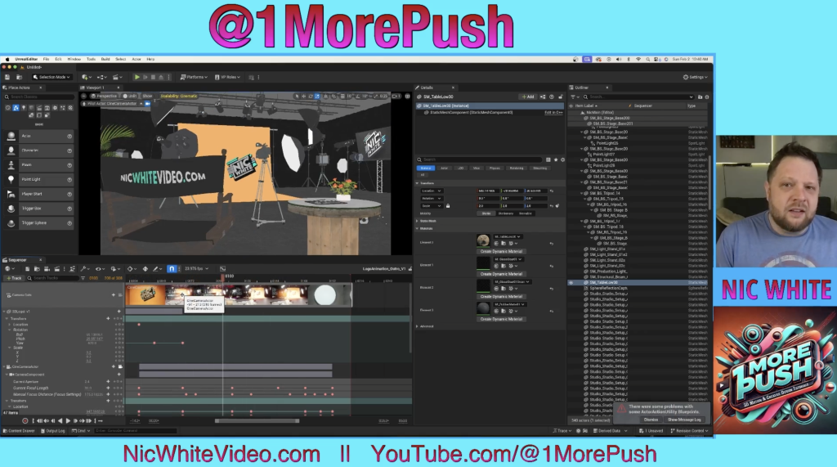Switch to the Viewport 1 tab
Viewport: 837px width, 467px height.
pos(96,87)
